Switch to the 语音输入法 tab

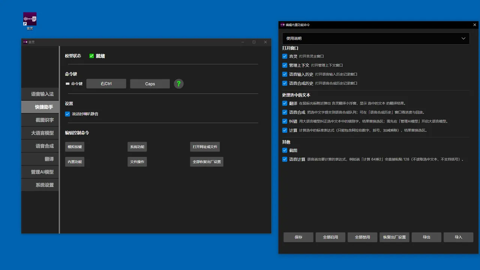(40, 94)
